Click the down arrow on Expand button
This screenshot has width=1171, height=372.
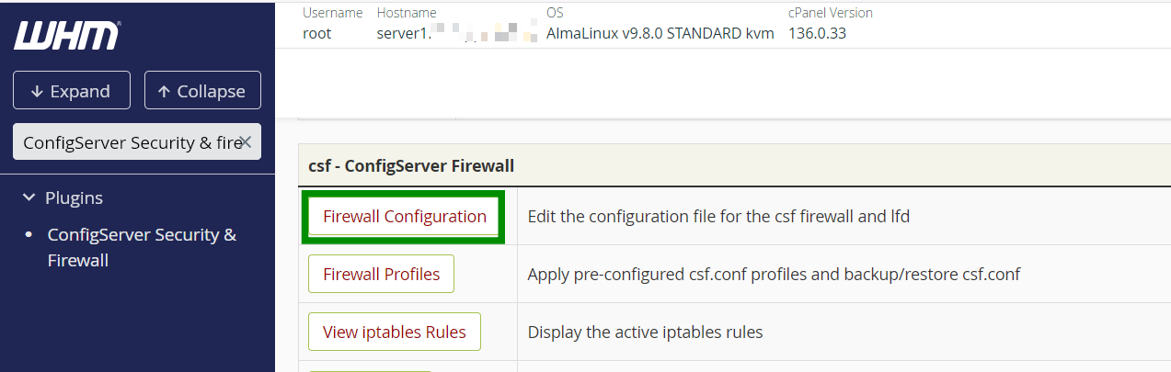coord(37,91)
